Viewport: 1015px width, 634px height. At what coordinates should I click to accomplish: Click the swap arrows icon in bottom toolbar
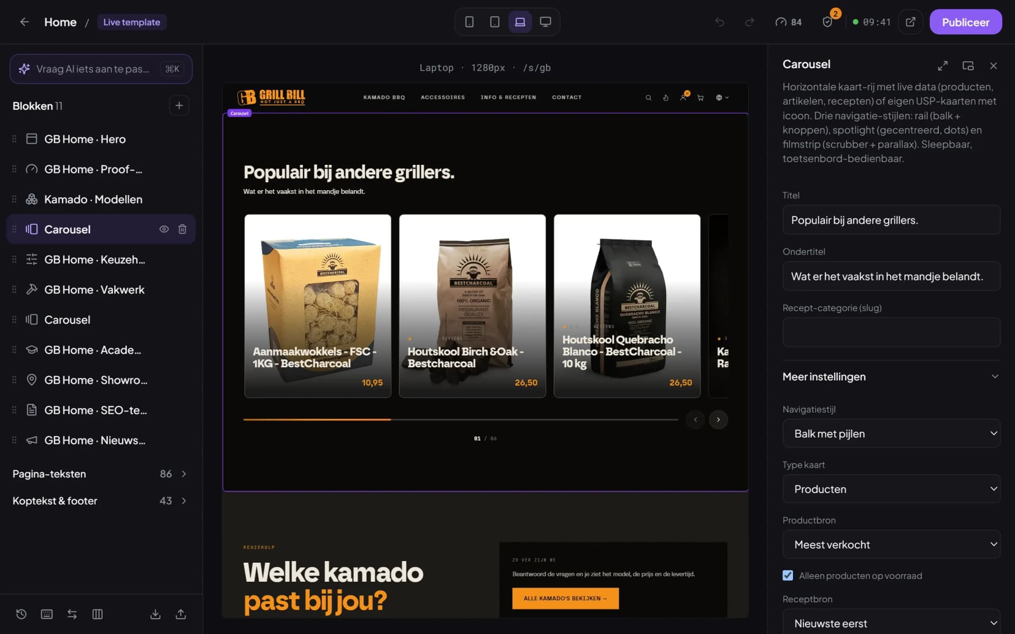click(72, 614)
